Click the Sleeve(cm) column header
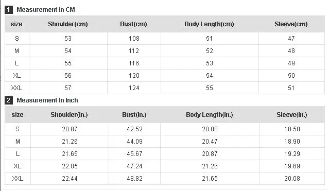The width and height of the screenshot is (329, 191). tap(291, 24)
